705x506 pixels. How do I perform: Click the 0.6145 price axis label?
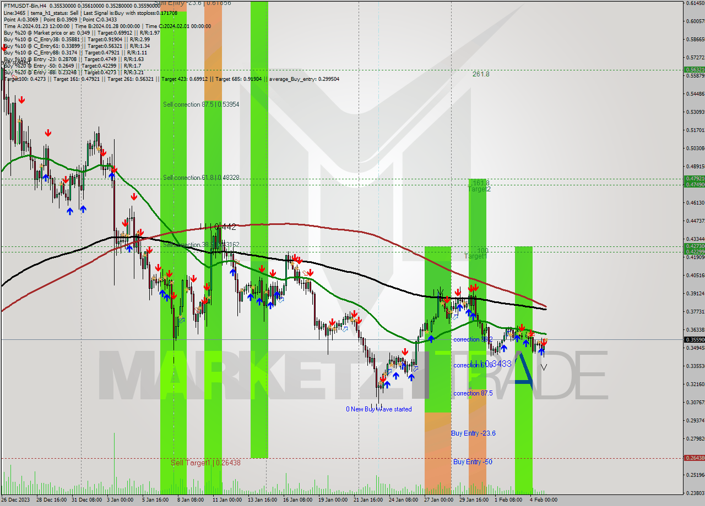pyautogui.click(x=696, y=3)
